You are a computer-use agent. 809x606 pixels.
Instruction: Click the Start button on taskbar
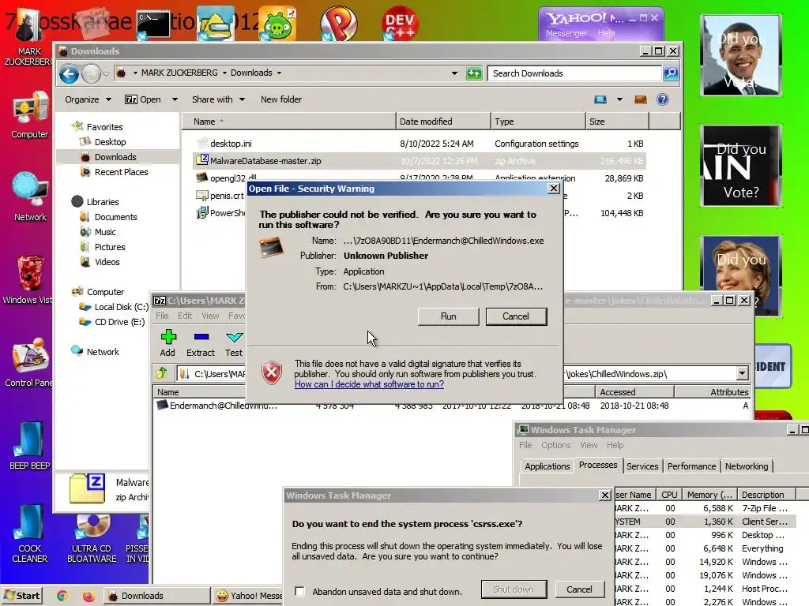(21, 596)
